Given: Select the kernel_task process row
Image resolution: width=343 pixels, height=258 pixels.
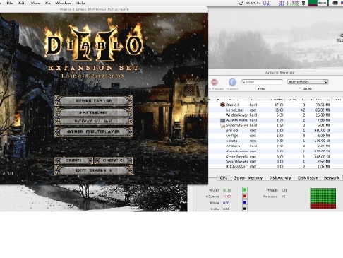Looking at the screenshot, I should click(x=276, y=110).
